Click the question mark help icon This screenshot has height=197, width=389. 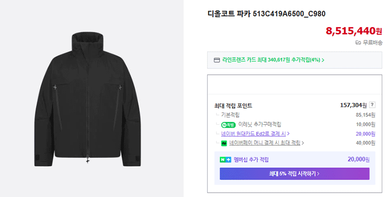point(372,105)
